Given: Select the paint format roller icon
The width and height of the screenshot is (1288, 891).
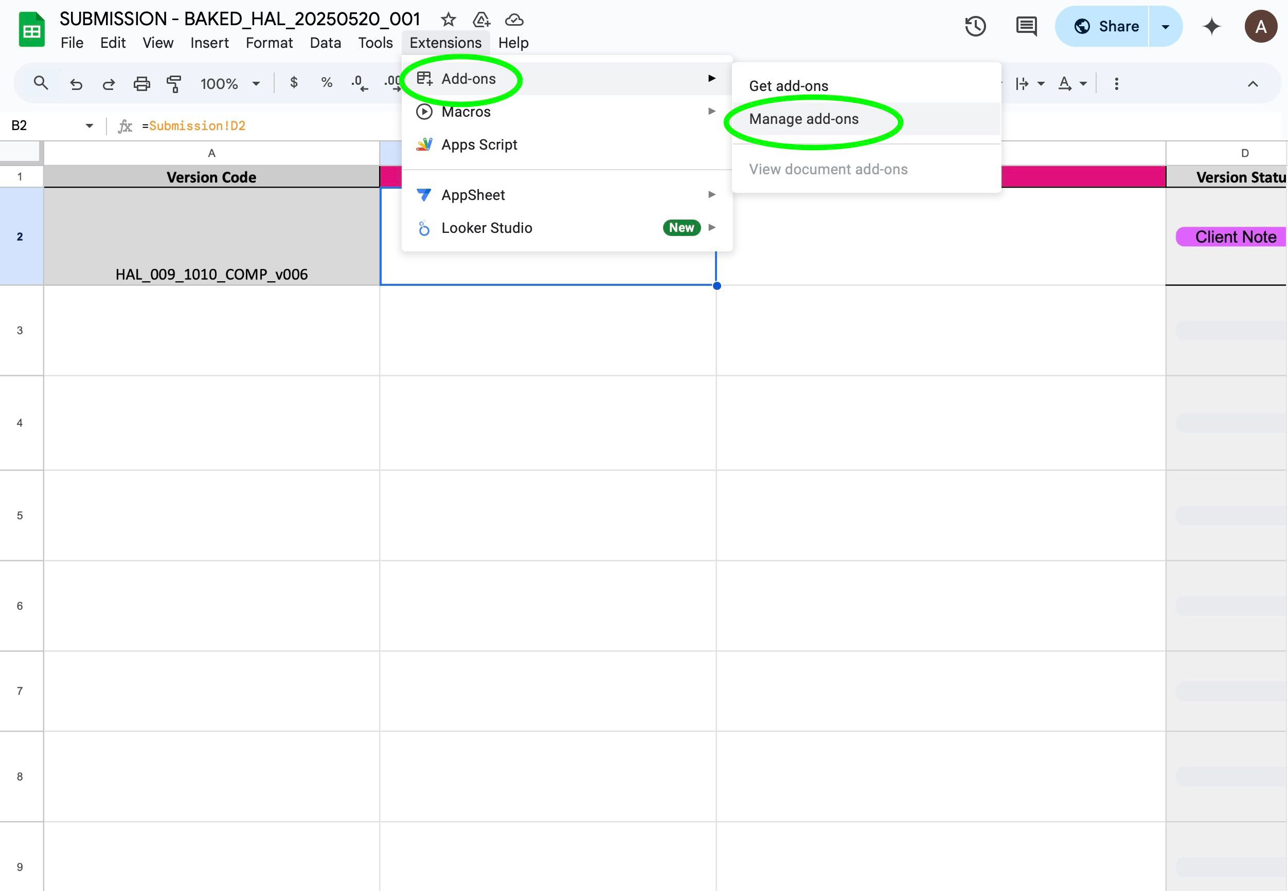Looking at the screenshot, I should click(174, 84).
